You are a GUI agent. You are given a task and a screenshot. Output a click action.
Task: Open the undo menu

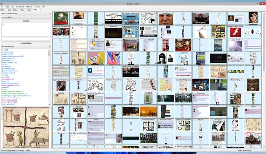pos(7,7)
